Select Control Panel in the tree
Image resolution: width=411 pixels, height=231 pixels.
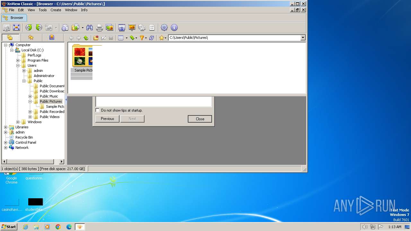26,142
